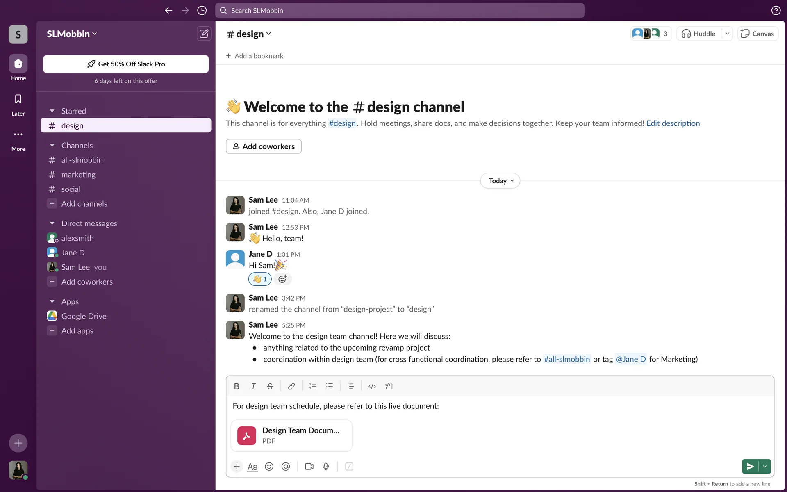
Task: Open the marketing channel
Action: point(78,175)
